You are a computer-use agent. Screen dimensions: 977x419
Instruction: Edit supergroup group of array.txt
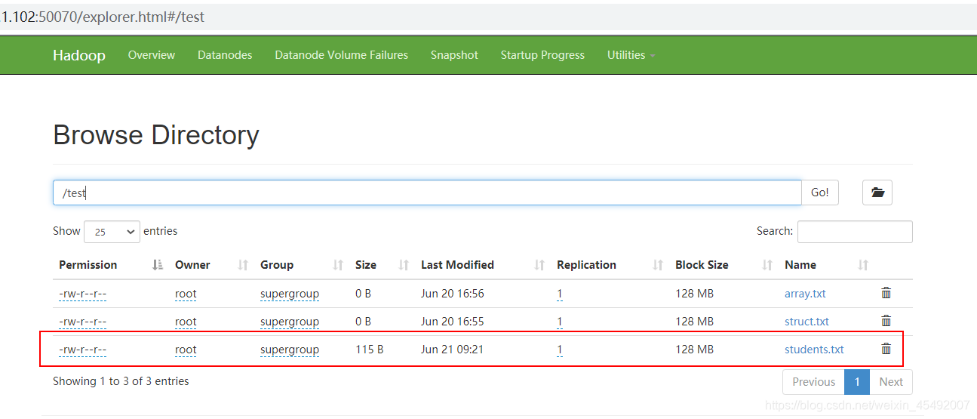(290, 294)
